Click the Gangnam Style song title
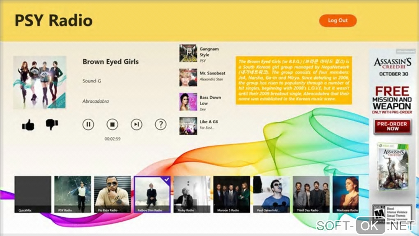This screenshot has height=236, width=419. click(209, 52)
